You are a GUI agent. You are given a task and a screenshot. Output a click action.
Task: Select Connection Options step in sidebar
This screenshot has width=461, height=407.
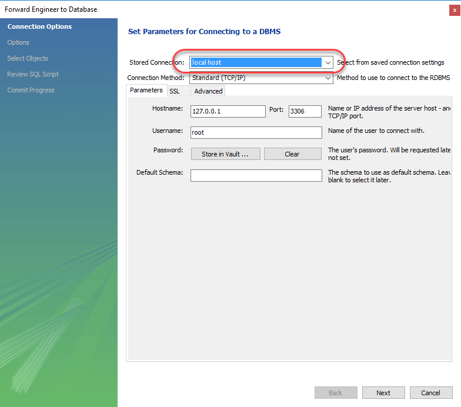point(39,26)
